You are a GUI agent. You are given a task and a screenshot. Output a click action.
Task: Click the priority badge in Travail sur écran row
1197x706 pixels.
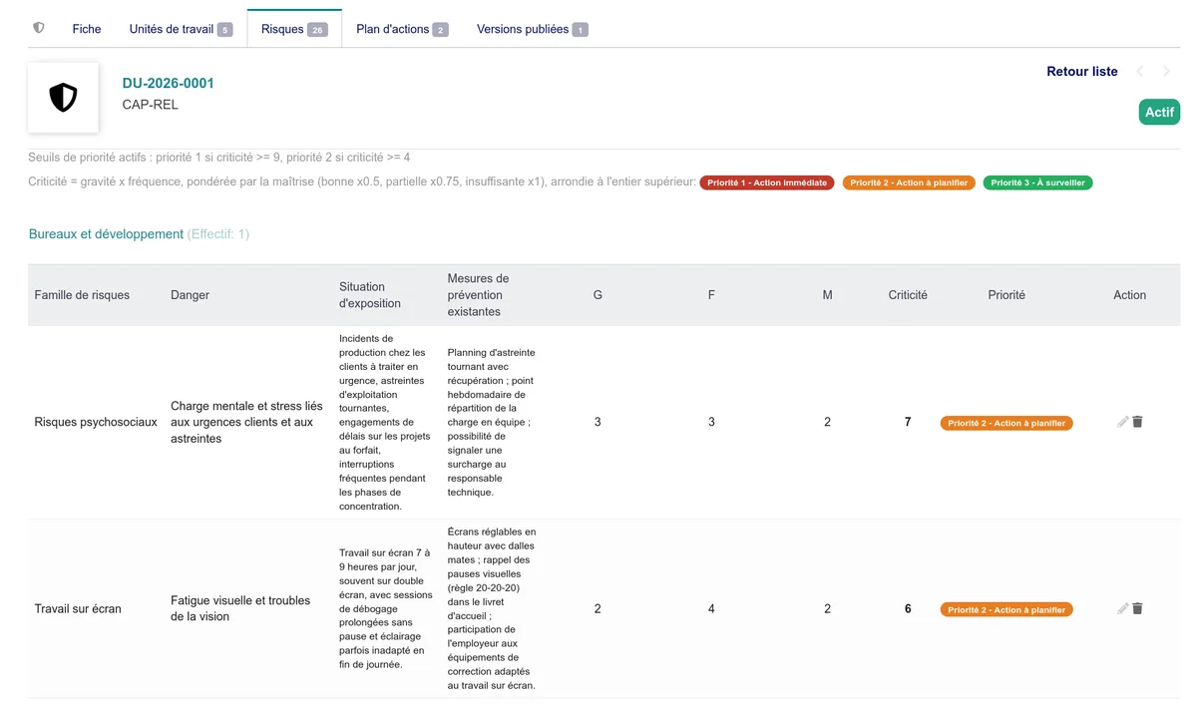tap(1006, 609)
